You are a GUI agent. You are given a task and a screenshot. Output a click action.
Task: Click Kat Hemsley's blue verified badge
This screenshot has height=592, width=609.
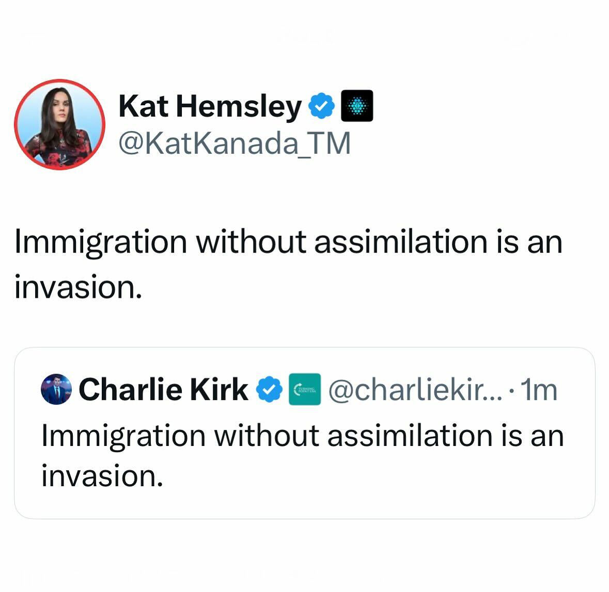tap(321, 106)
